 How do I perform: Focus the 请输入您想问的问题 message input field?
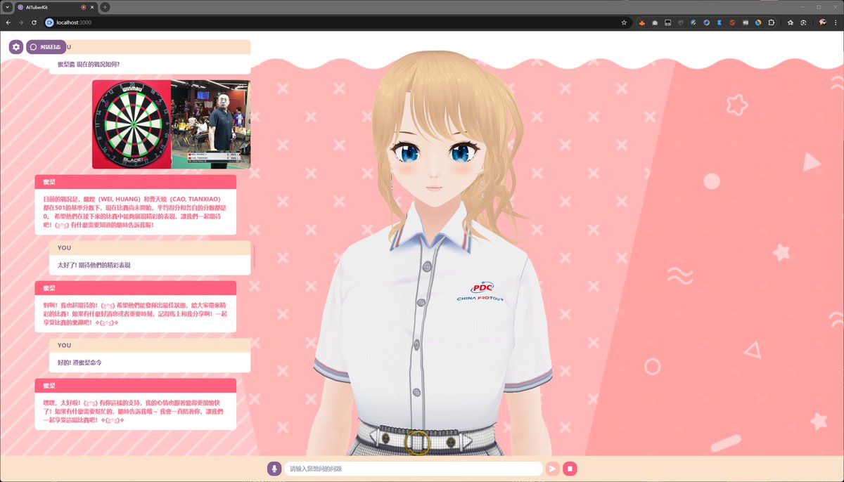click(x=413, y=469)
